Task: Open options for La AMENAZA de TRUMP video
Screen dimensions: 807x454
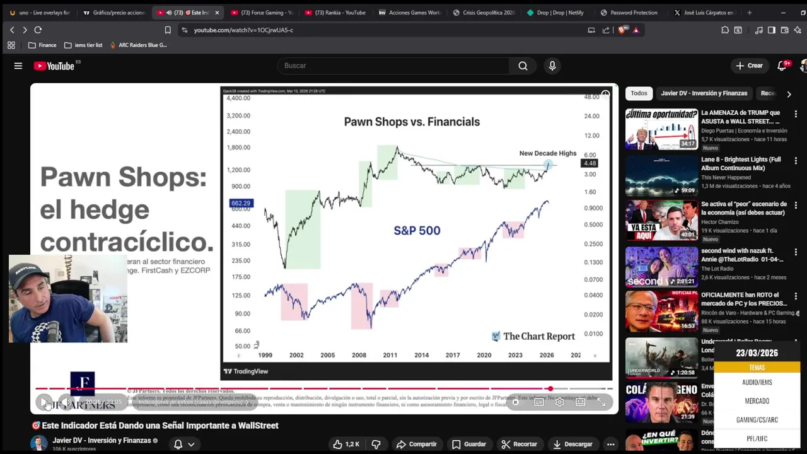Action: coord(796,114)
